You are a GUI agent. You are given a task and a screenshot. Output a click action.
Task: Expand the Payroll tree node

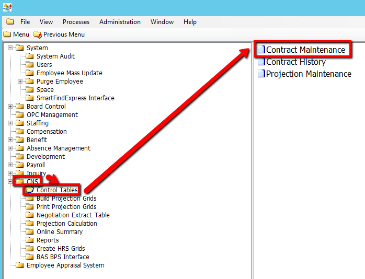(x=10, y=165)
